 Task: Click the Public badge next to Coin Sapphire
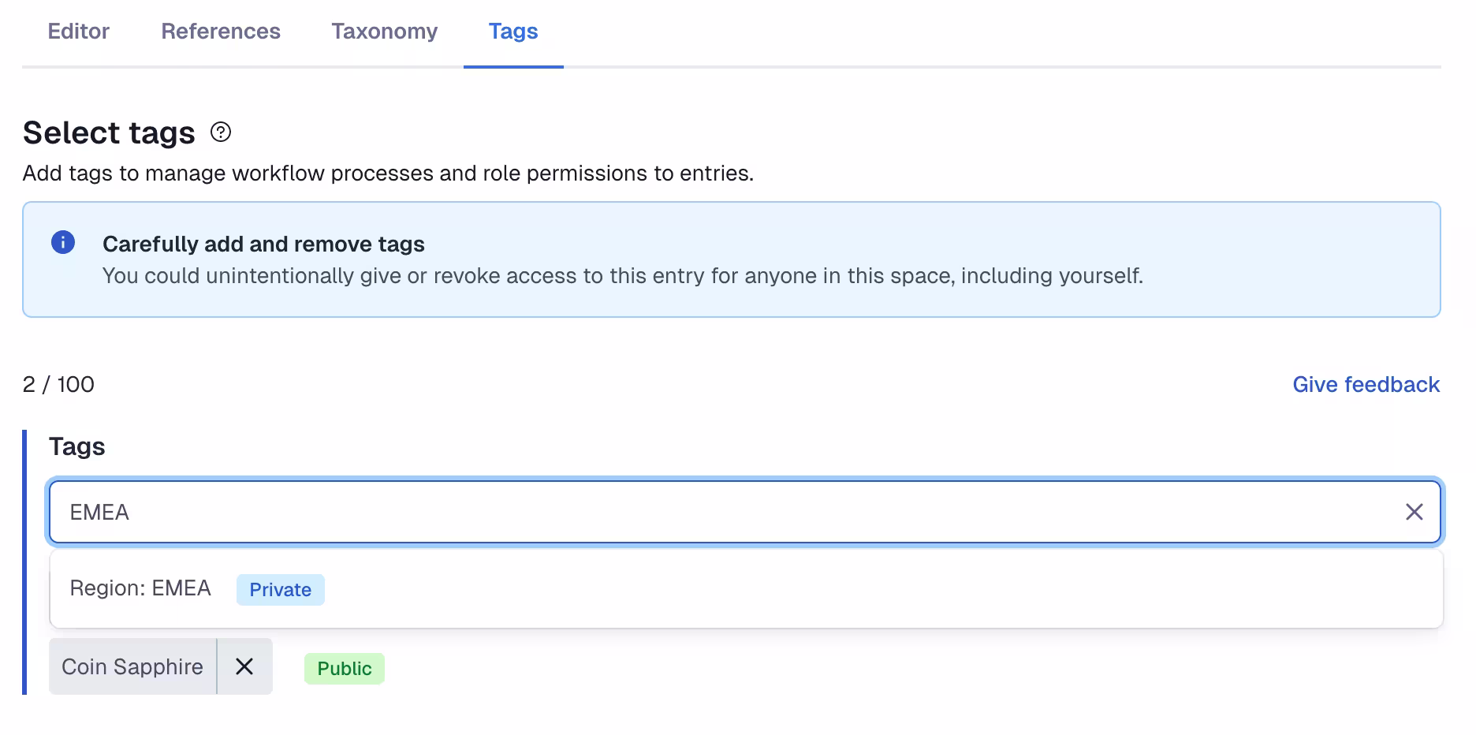pos(345,669)
